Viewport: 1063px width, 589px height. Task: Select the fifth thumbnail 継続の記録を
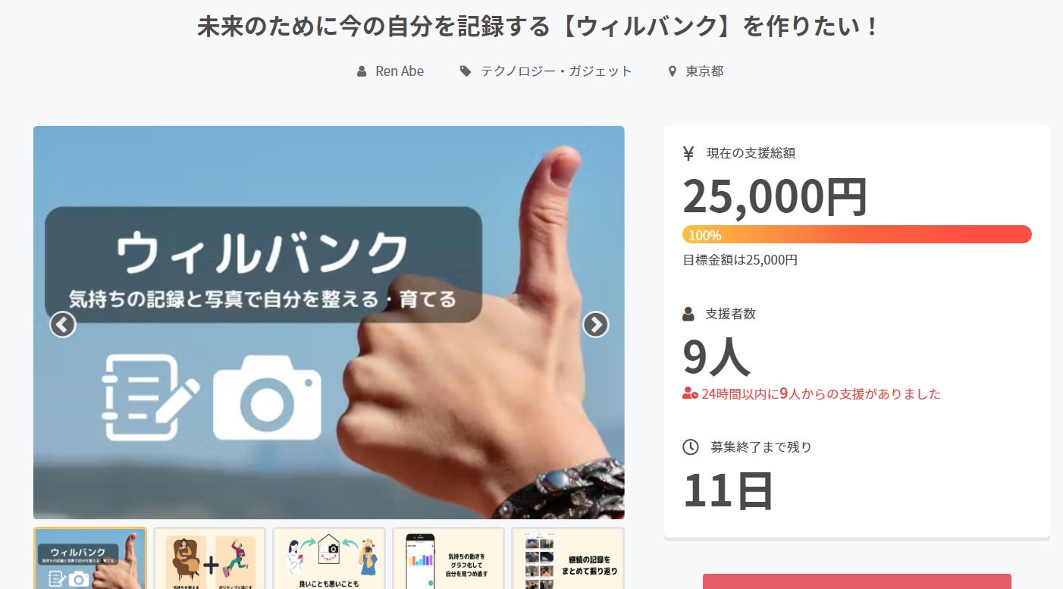click(568, 559)
